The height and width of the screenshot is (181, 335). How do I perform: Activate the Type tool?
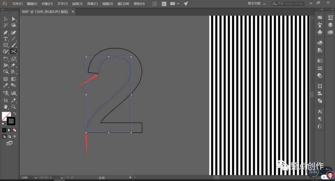click(6, 39)
